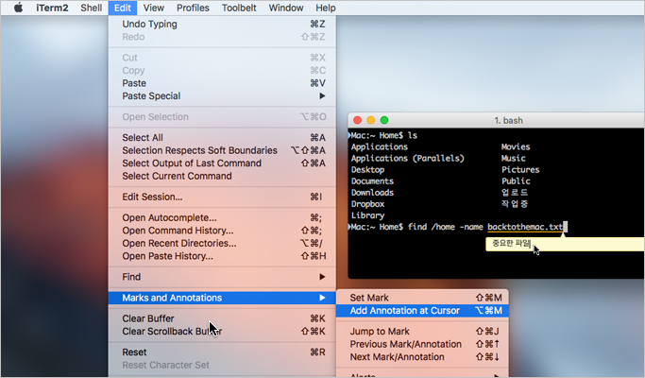Choose Clear Scrollback Buffer
The height and width of the screenshot is (378, 645).
click(222, 332)
